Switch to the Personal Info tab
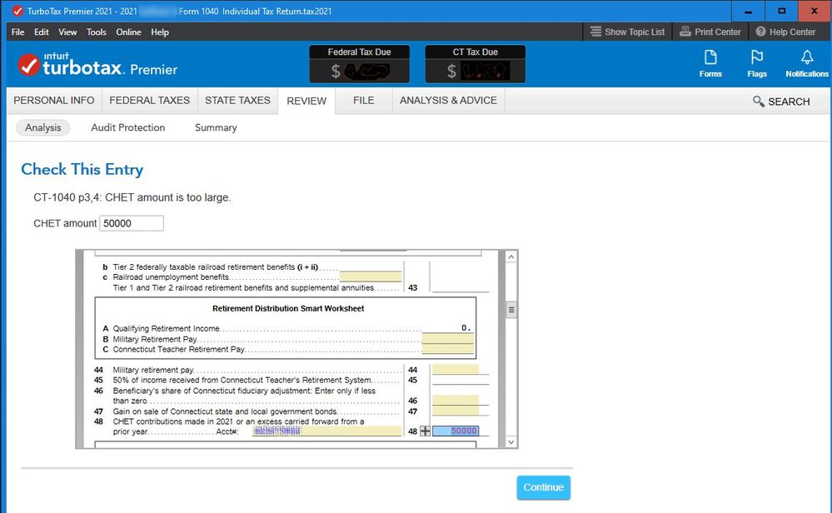Image resolution: width=832 pixels, height=513 pixels. (x=54, y=100)
